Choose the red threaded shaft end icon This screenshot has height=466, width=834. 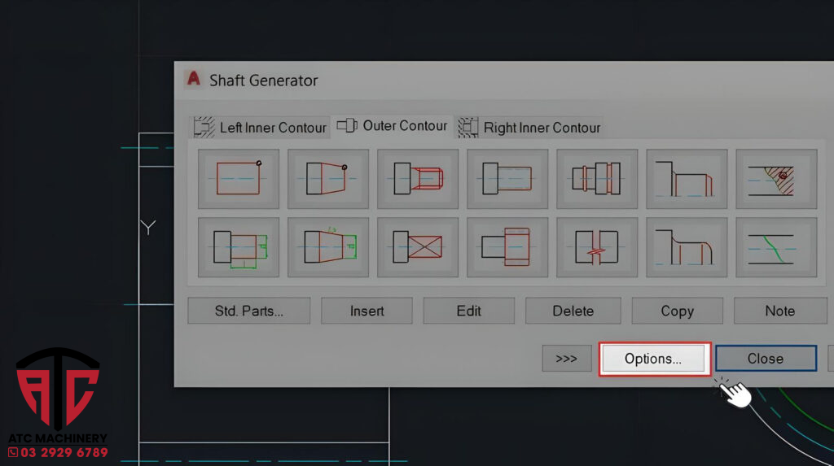pyautogui.click(x=418, y=178)
